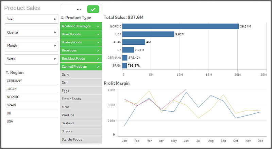This screenshot has height=149, width=272.
Task: Select Frozen Foods in Product Type list
Action: (x=81, y=99)
